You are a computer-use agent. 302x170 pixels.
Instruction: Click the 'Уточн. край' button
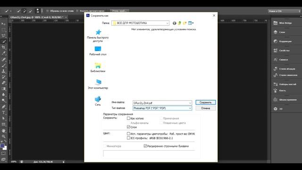tap(119, 11)
